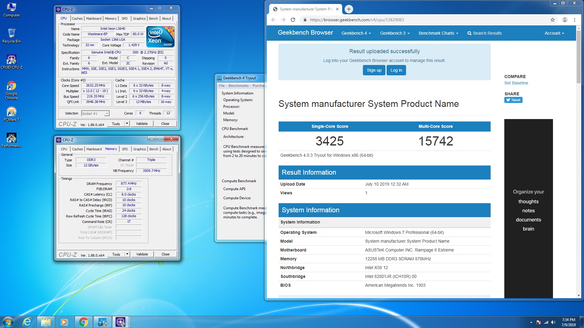Viewport: 584px width, 328px height.
Task: Click the Show Desktop strip on taskbar
Action: click(582, 322)
